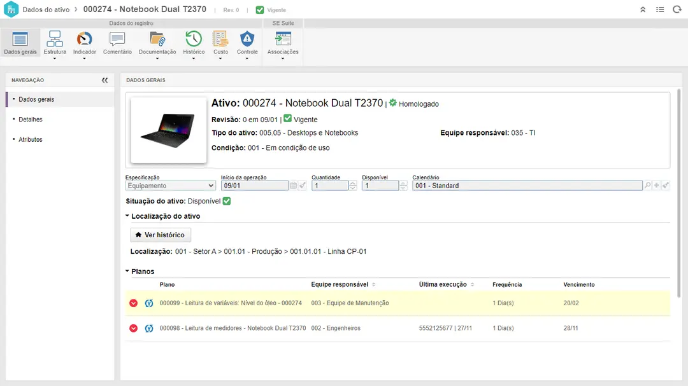Click the green check next to Situação do ativo
Screen dimensions: 688x386
(x=226, y=201)
